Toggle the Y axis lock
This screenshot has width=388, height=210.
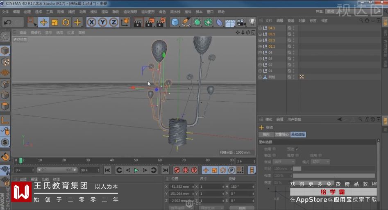coord(103,22)
